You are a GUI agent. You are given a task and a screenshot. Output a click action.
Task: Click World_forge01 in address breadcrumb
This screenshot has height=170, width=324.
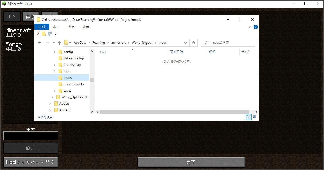click(x=142, y=43)
